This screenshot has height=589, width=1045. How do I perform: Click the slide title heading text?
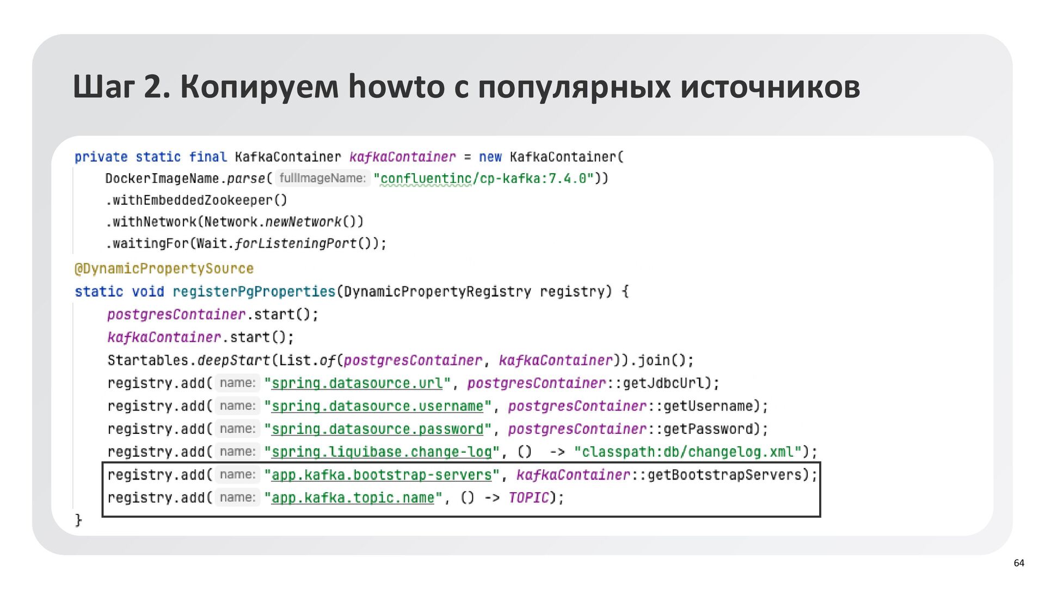[x=466, y=87]
